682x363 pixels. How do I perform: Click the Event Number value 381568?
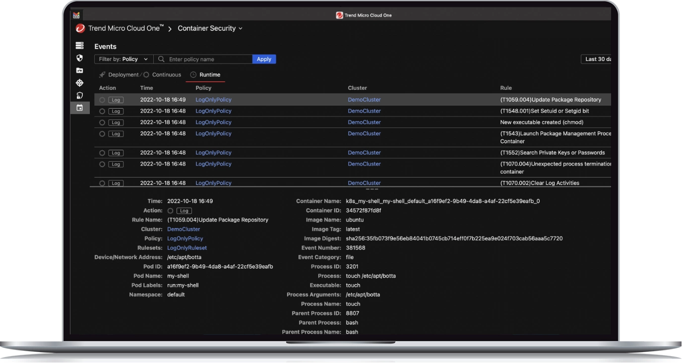pyautogui.click(x=356, y=248)
